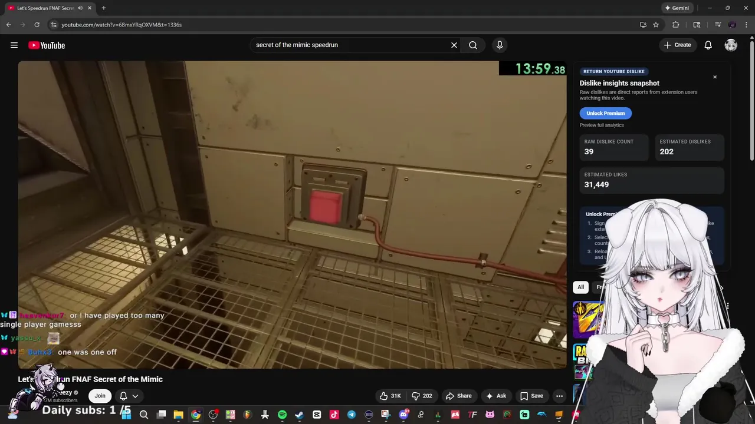Screen dimensions: 755x424
Task: Open Discord from the taskbar
Action: [x=404, y=415]
